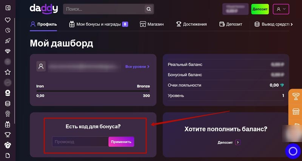Click the gift box sidebar icon
302x161 pixels.
pyautogui.click(x=8, y=124)
